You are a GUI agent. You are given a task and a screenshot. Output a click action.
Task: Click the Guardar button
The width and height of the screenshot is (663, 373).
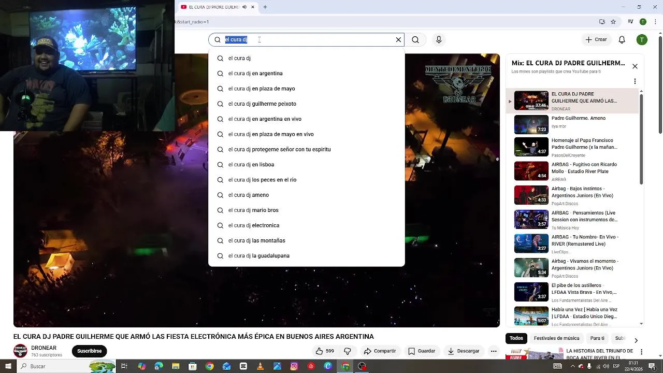(422, 351)
